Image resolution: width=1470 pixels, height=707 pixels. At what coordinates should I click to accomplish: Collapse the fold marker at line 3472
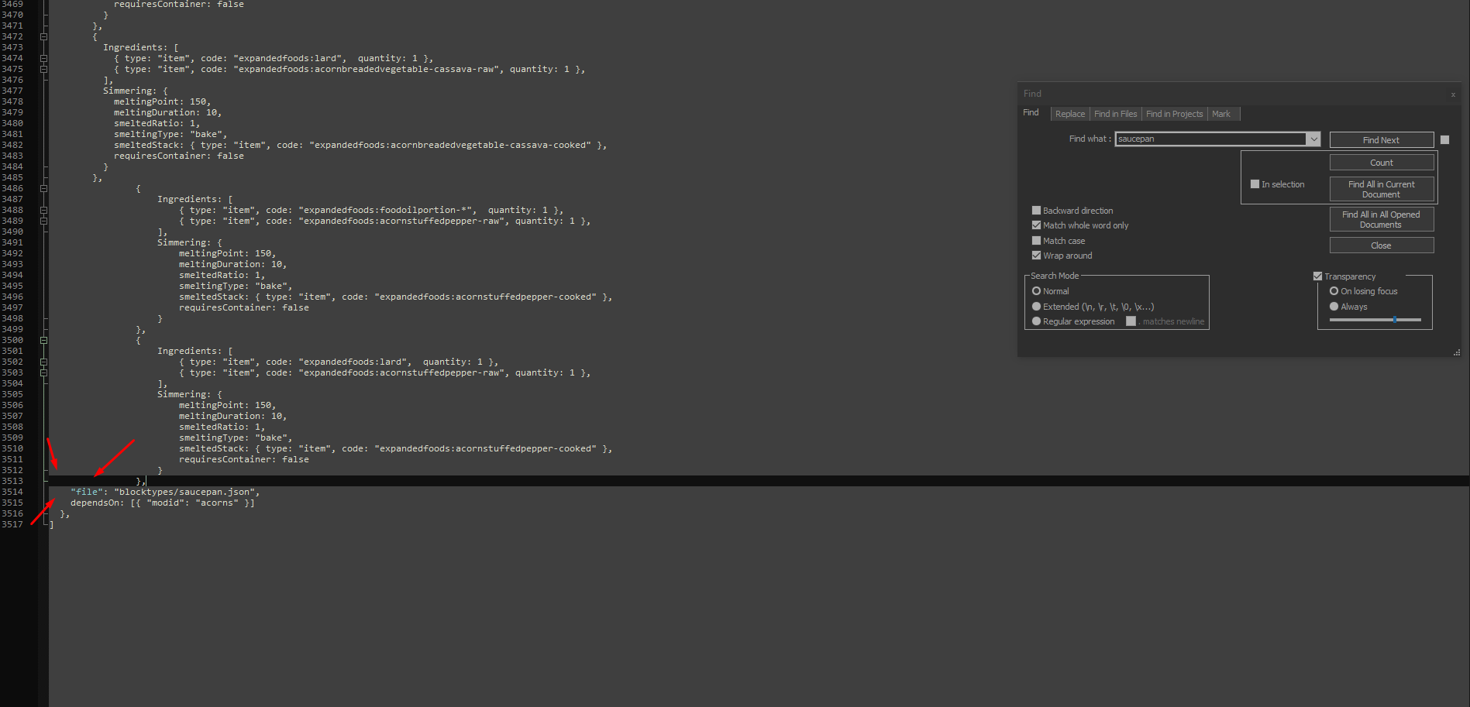[43, 36]
